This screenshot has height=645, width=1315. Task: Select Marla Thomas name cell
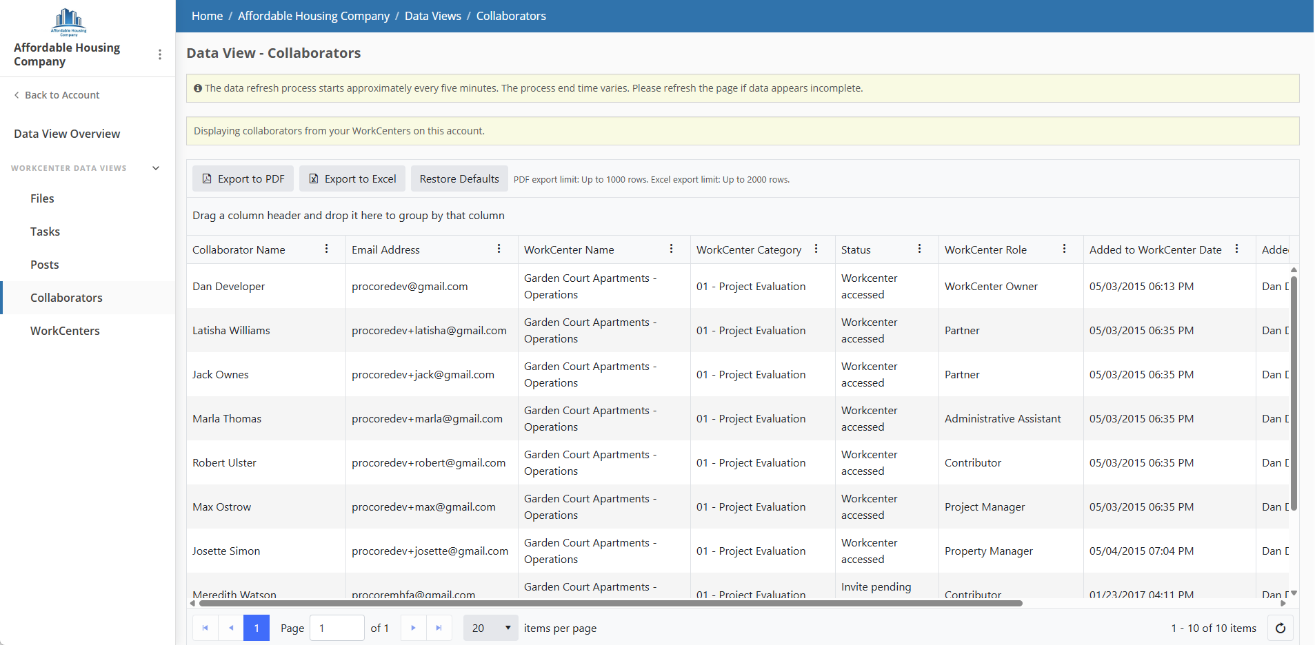click(266, 418)
